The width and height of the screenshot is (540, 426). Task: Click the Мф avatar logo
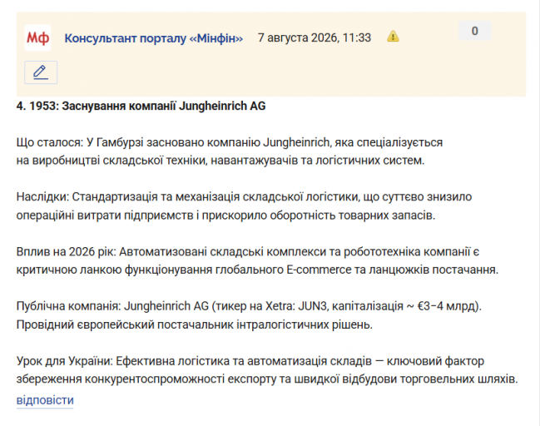37,37
